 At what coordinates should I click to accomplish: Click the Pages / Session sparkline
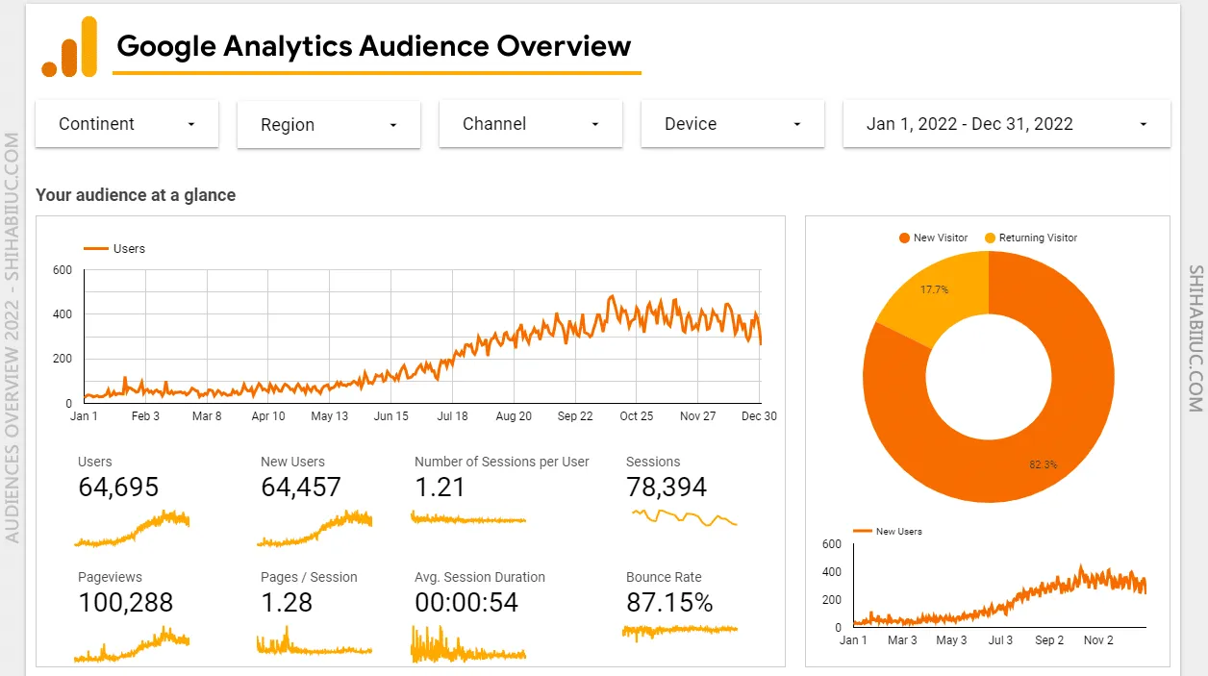click(315, 641)
